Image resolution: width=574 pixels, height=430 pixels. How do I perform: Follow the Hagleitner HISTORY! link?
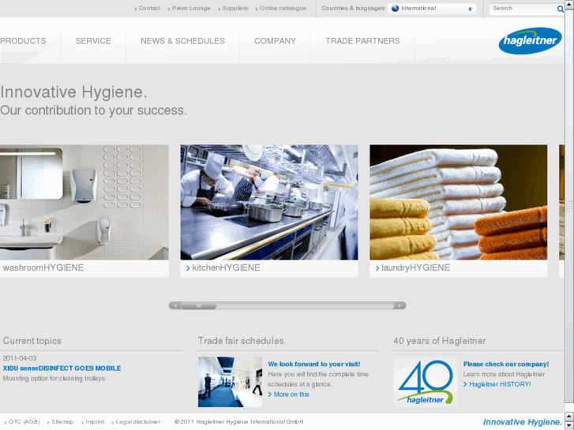coord(500,384)
